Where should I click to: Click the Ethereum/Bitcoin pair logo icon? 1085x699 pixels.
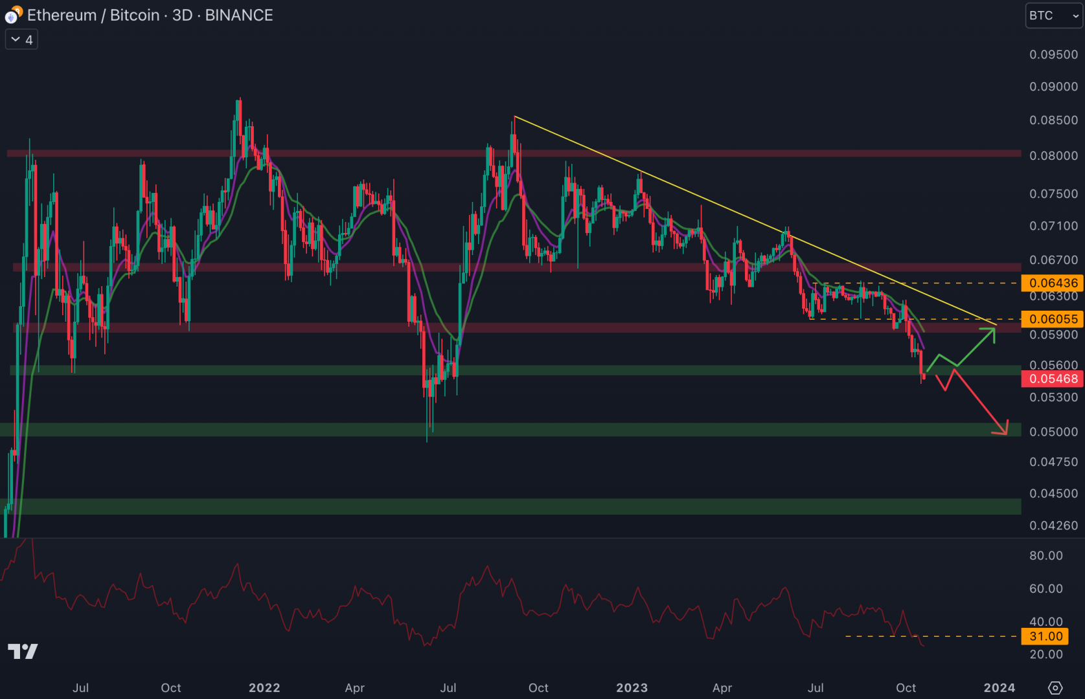pos(14,15)
